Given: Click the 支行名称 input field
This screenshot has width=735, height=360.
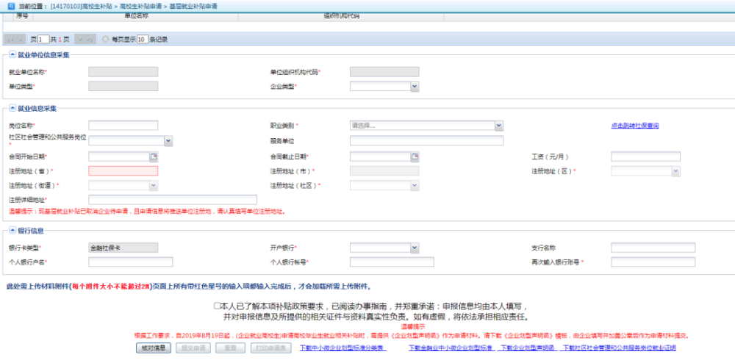Looking at the screenshot, I should (653, 248).
